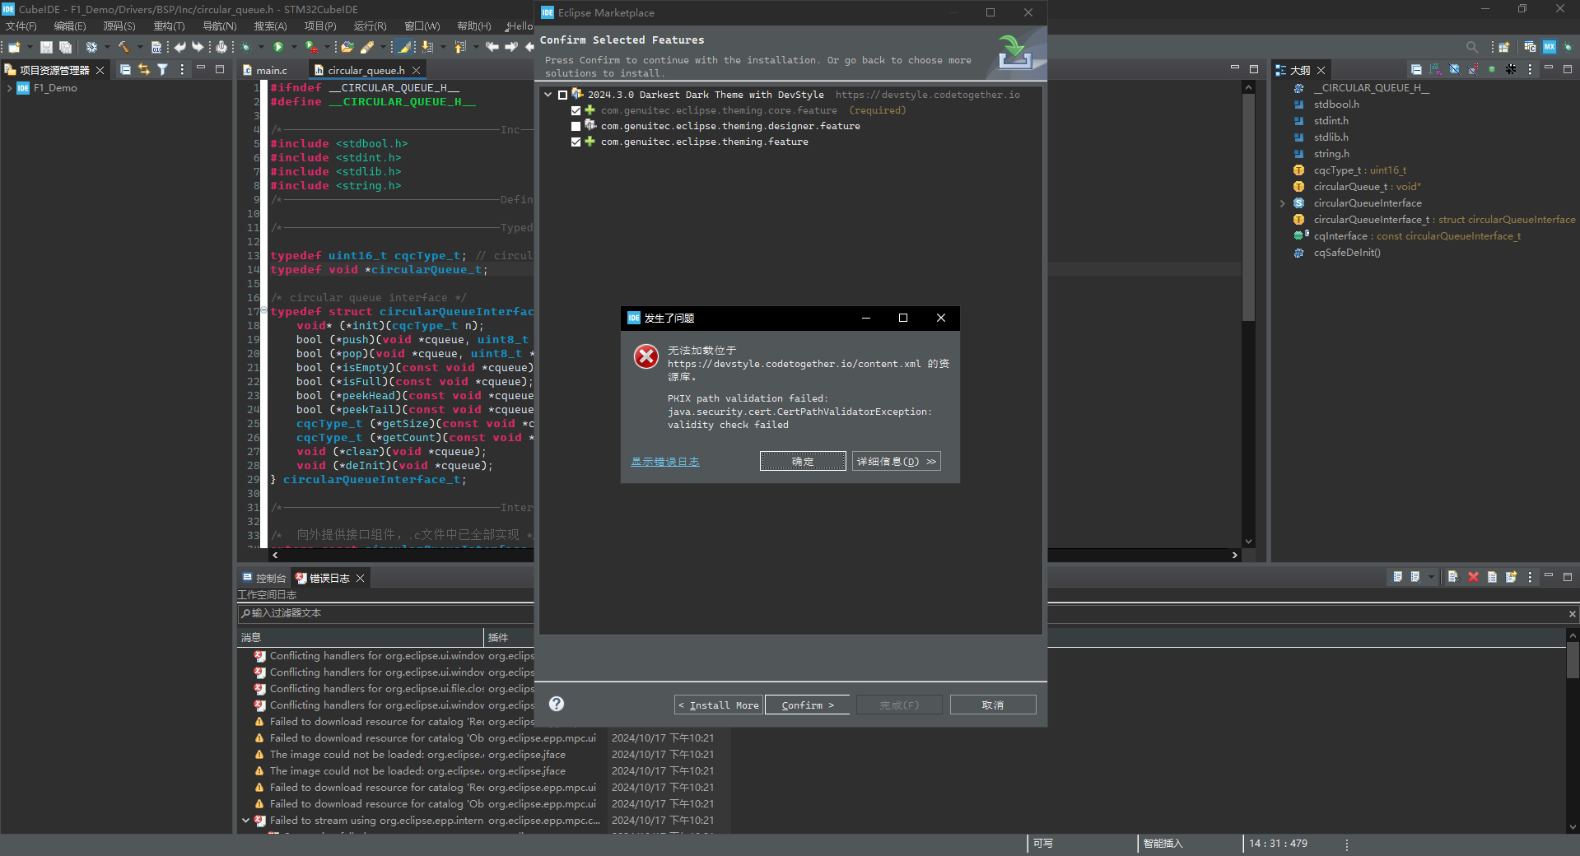Click the binary file 010 icon

point(156,47)
